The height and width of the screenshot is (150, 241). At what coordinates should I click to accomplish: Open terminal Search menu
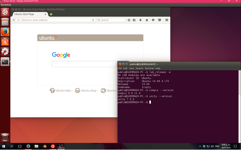pos(139,68)
